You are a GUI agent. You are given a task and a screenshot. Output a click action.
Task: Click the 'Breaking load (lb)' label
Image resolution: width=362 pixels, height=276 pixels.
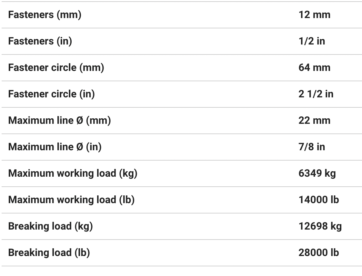(x=49, y=253)
